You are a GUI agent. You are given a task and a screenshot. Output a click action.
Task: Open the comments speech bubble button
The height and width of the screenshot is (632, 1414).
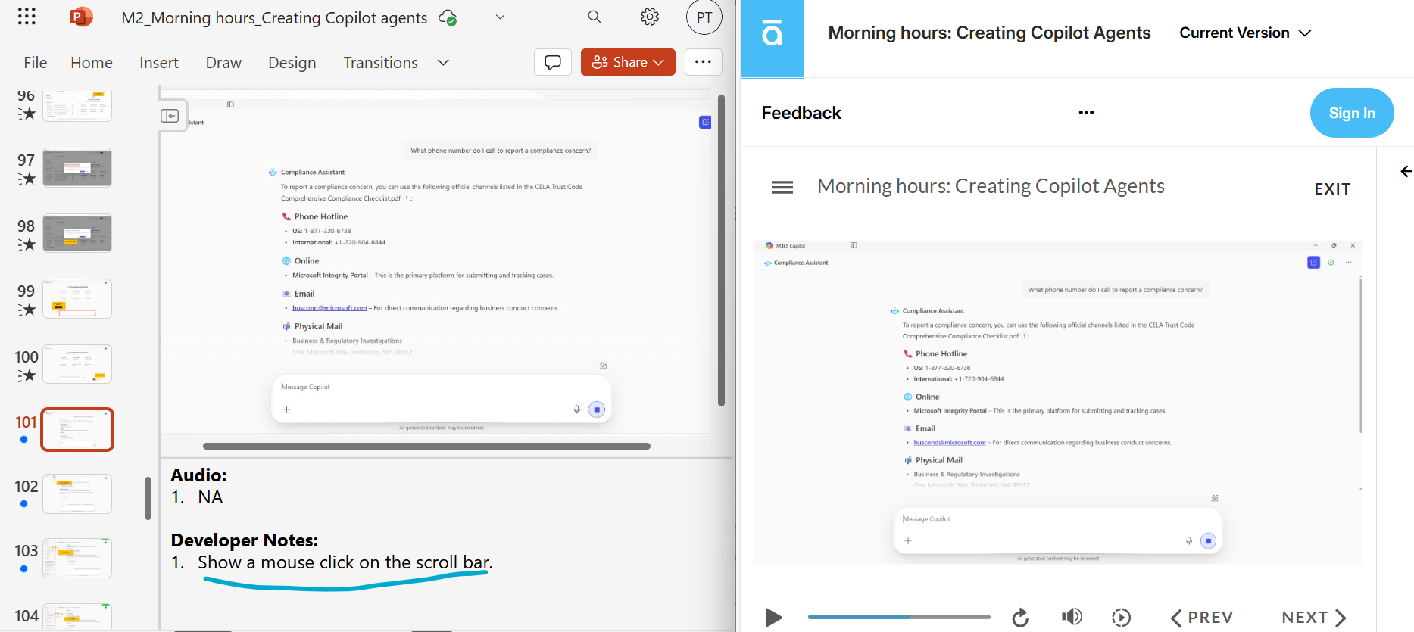tap(553, 62)
